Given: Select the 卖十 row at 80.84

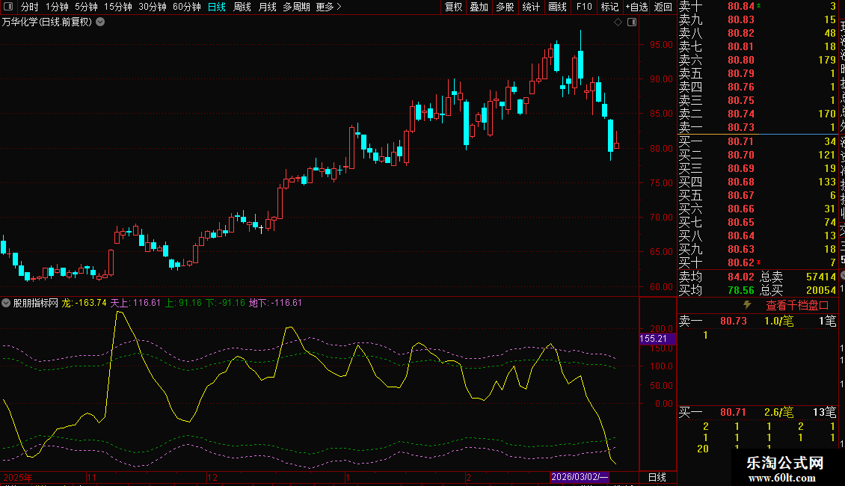Looking at the screenshot, I should (x=758, y=6).
